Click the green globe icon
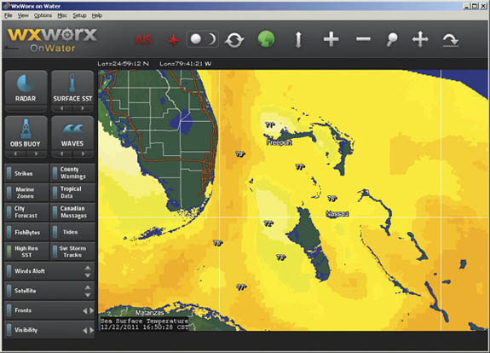 [x=266, y=39]
